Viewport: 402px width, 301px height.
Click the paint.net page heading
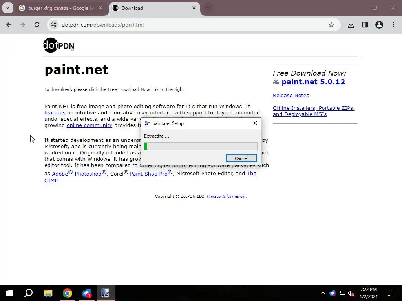(77, 70)
